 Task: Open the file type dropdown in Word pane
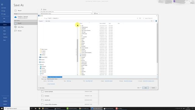click(x=91, y=13)
